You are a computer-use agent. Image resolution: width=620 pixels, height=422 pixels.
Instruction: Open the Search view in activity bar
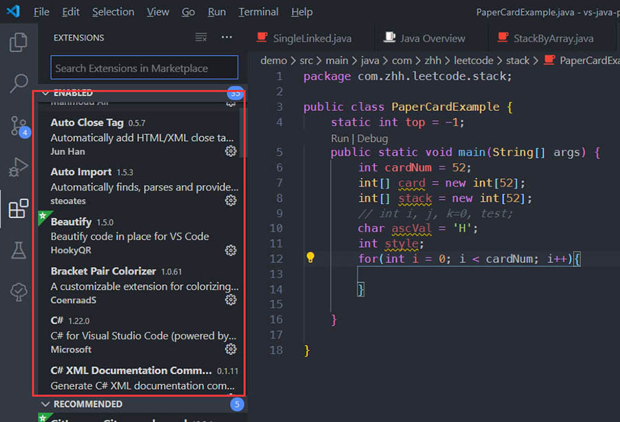[x=18, y=83]
